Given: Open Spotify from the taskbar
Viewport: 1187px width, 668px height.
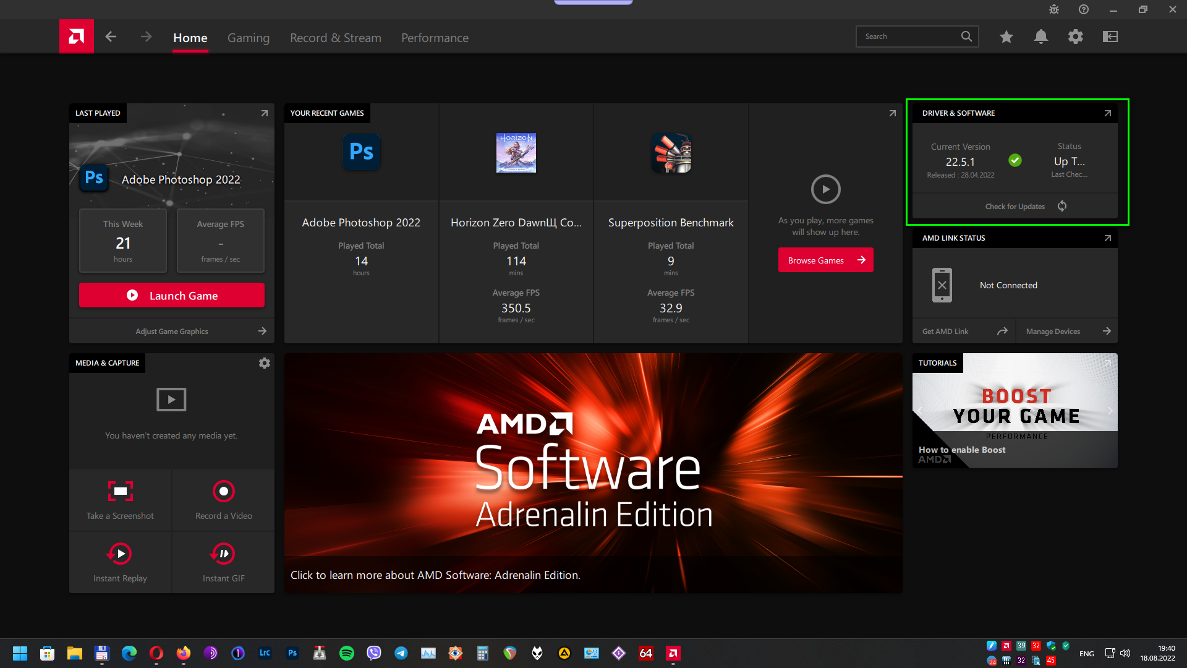Looking at the screenshot, I should [x=346, y=653].
